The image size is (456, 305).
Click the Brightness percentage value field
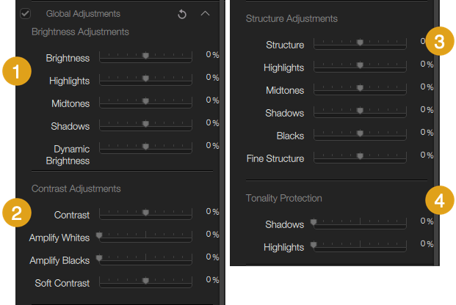point(212,54)
